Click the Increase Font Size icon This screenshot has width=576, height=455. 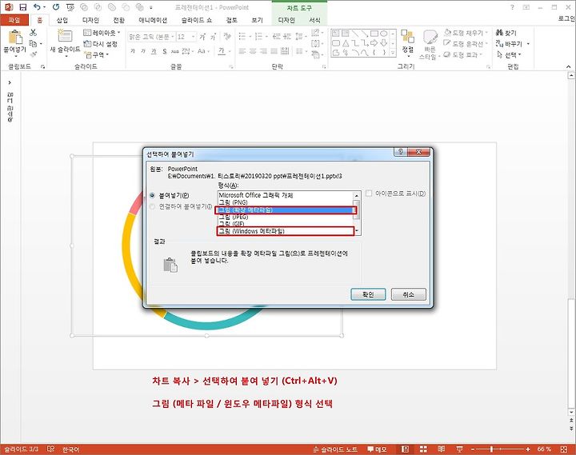(x=202, y=37)
